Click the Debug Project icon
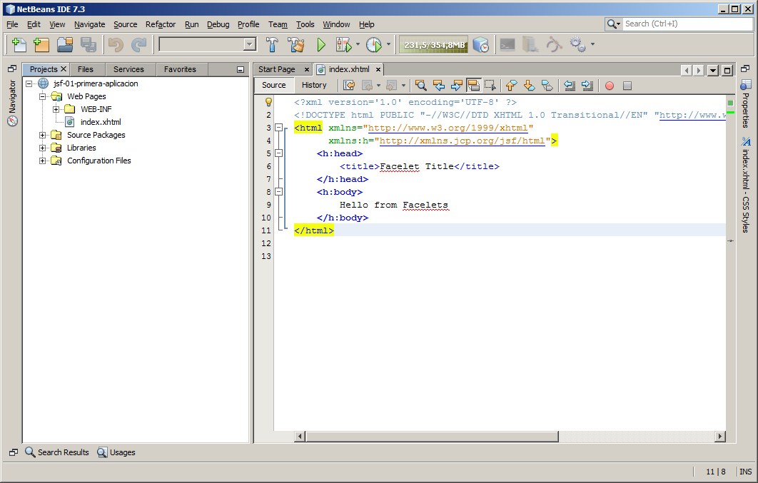Image resolution: width=758 pixels, height=483 pixels. [344, 45]
